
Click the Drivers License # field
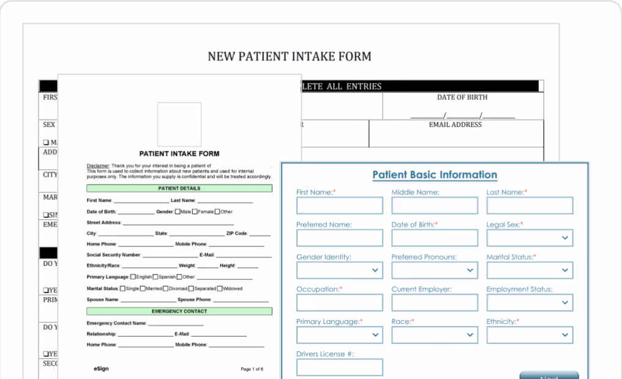[x=339, y=367]
